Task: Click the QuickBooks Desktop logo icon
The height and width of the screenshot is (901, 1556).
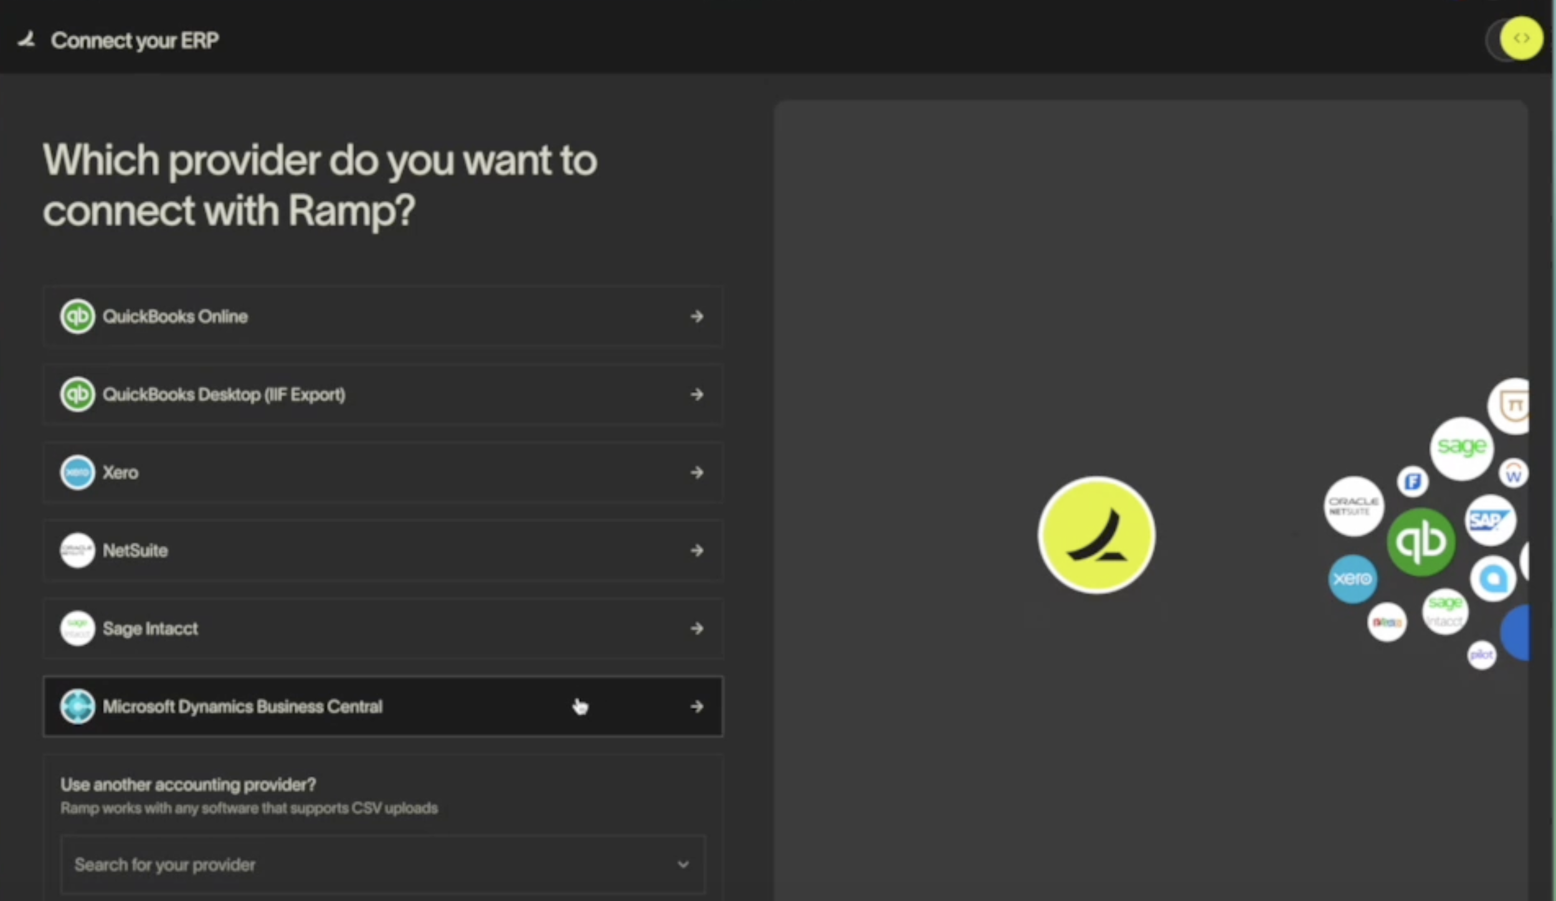Action: click(77, 394)
